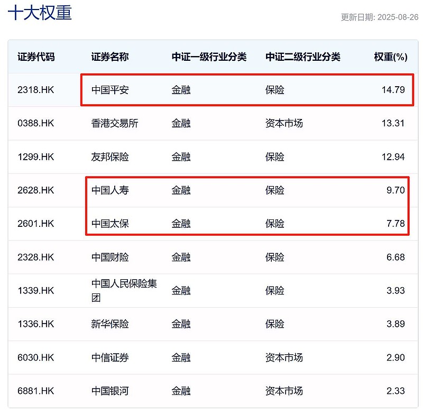Click weight value 2.33
The width and height of the screenshot is (423, 414).
[x=396, y=391]
